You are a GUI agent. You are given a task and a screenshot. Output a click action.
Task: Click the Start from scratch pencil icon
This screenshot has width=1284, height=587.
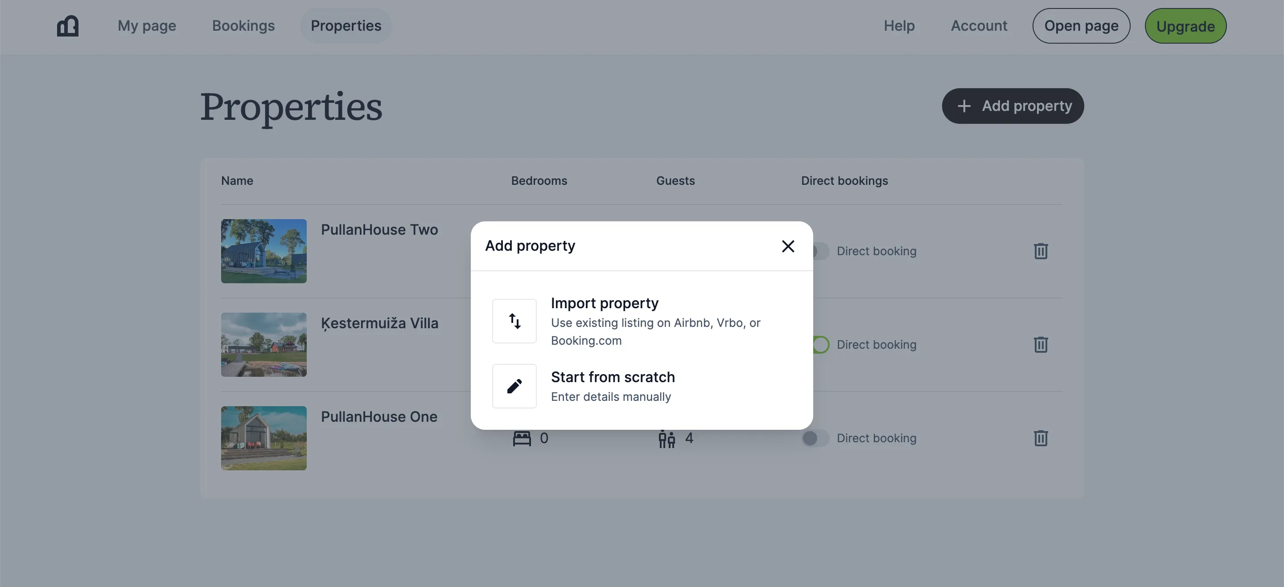pos(514,386)
